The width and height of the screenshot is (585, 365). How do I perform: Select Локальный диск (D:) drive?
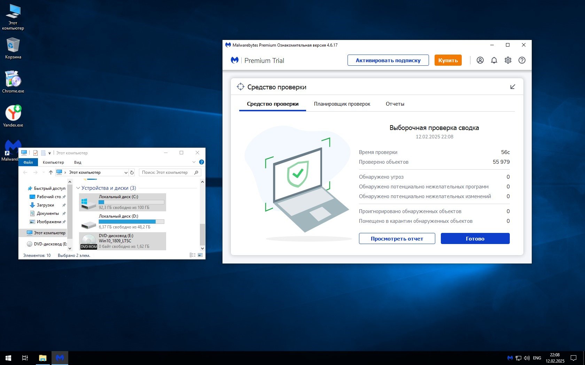(123, 221)
